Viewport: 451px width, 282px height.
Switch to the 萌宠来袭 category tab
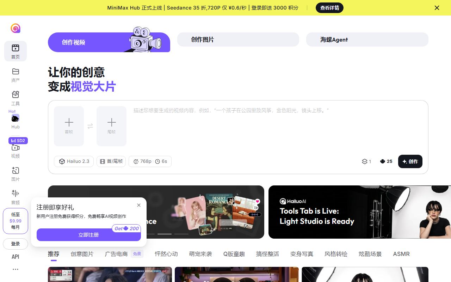pyautogui.click(x=200, y=254)
